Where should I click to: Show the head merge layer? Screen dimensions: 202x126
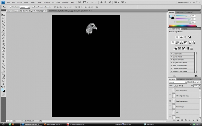coord(170,107)
